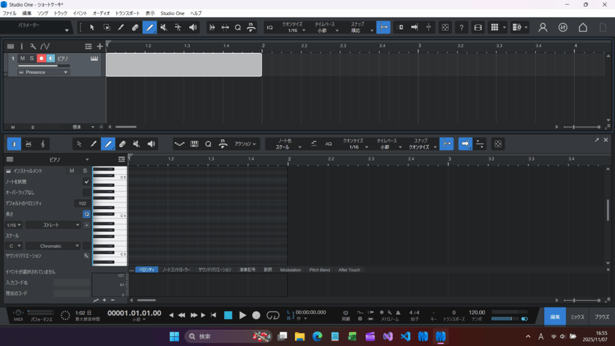Enable the オーバーラップなし checkbox

tap(86, 192)
